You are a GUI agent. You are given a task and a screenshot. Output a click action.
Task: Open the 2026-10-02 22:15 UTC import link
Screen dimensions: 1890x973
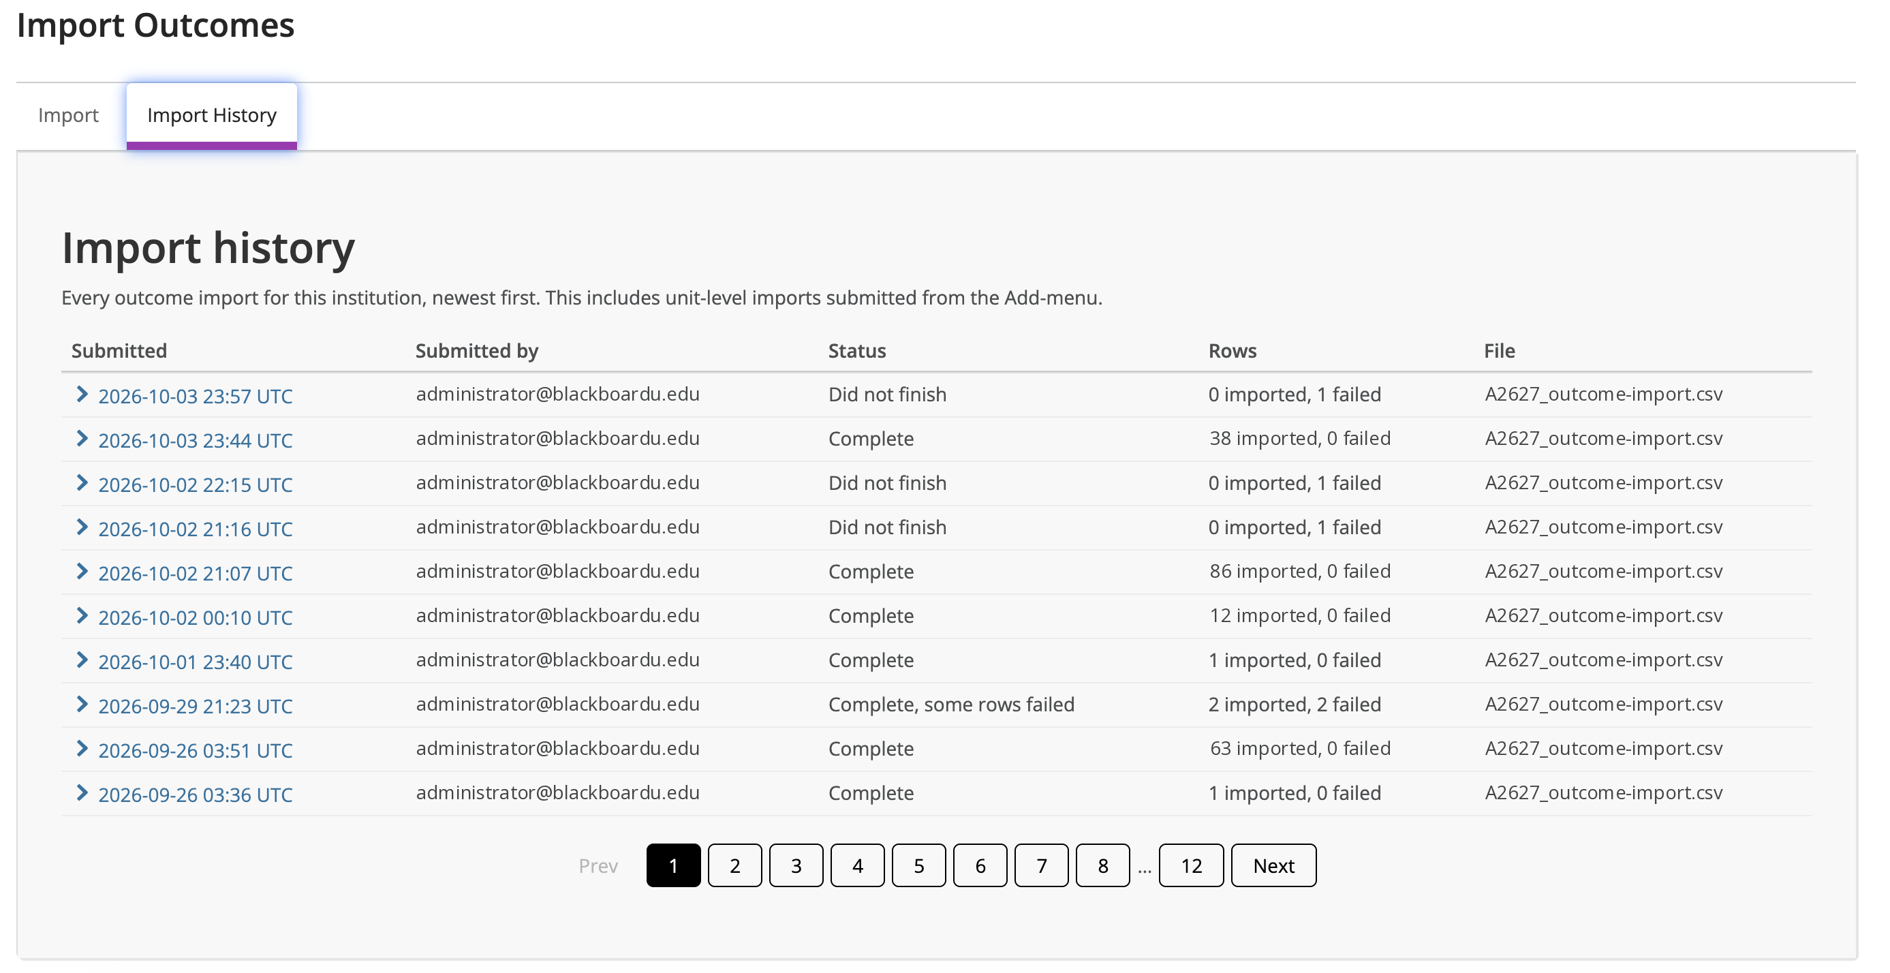click(195, 485)
